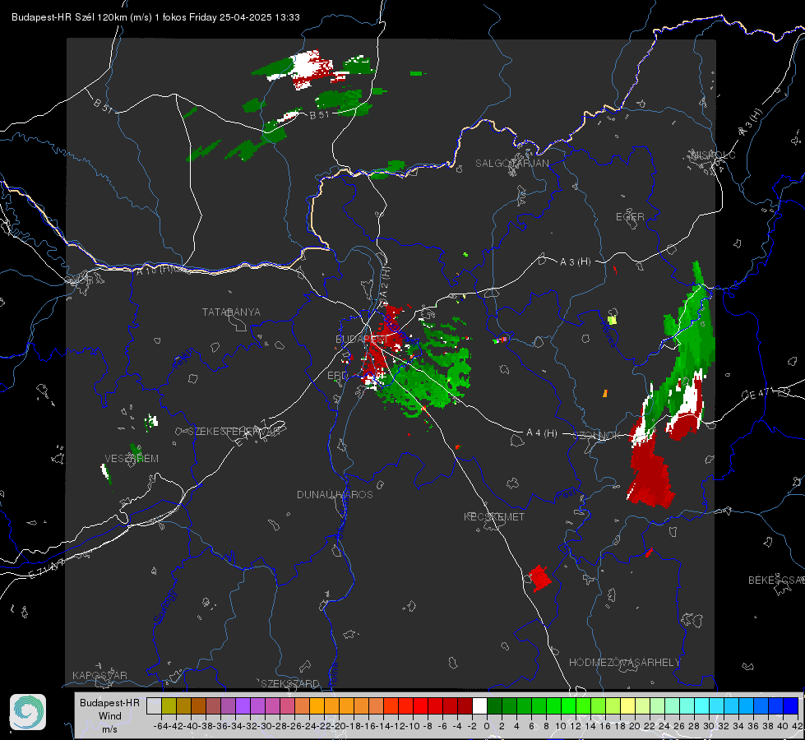This screenshot has width=805, height=740.
Task: Select the dark green swatch between 0 and 2
Action: (494, 706)
